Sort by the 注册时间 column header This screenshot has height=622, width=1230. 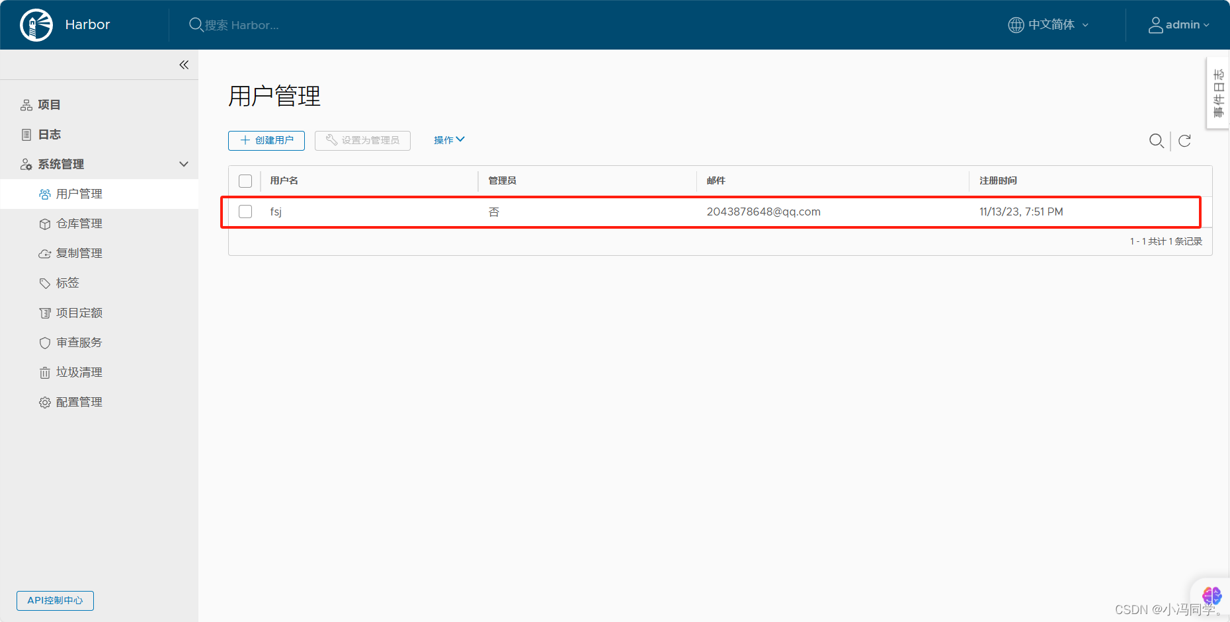998,181
